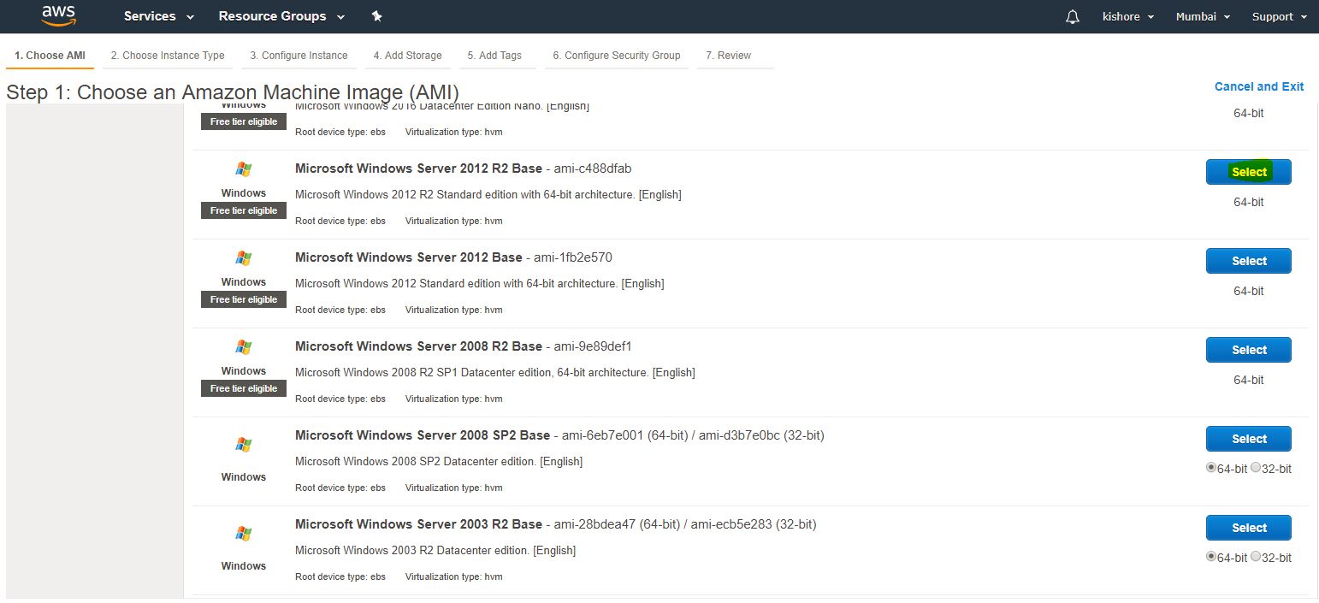Switch to Configure Security Group tab

click(616, 56)
